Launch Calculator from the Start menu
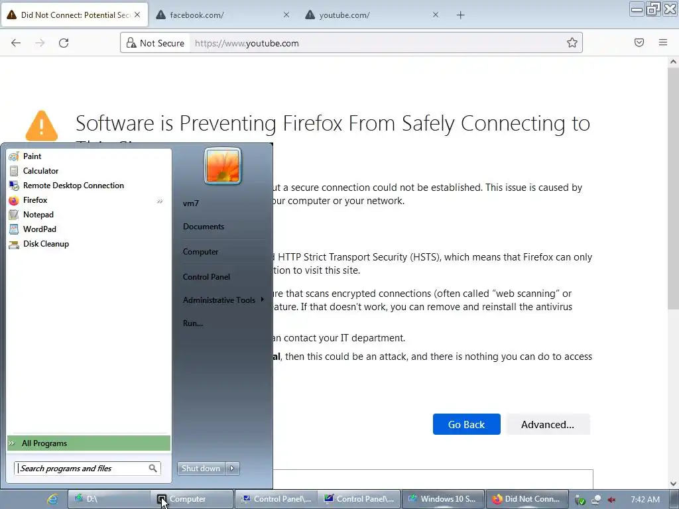Screen dimensions: 679x509 pos(89,171)
